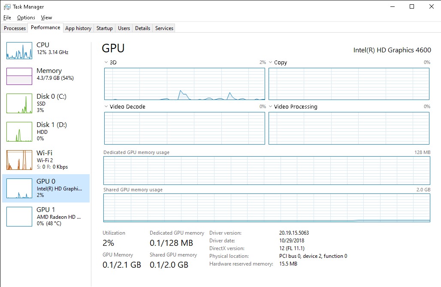Viewport: 441px width, 287px height.
Task: Open the Video Decode engine dropdown
Action: (x=106, y=107)
